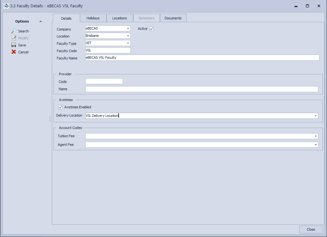Image resolution: width=327 pixels, height=237 pixels.
Task: Click the Modify pencil icon
Action: pyautogui.click(x=14, y=38)
